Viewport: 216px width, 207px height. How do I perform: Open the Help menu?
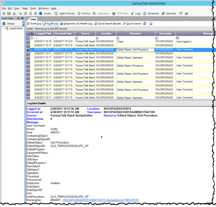[54, 9]
